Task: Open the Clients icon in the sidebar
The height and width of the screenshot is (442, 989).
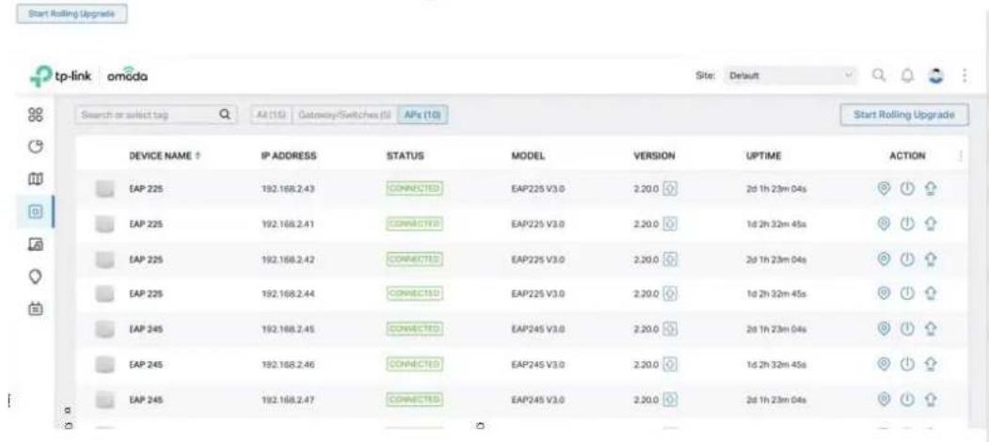Action: pyautogui.click(x=36, y=244)
